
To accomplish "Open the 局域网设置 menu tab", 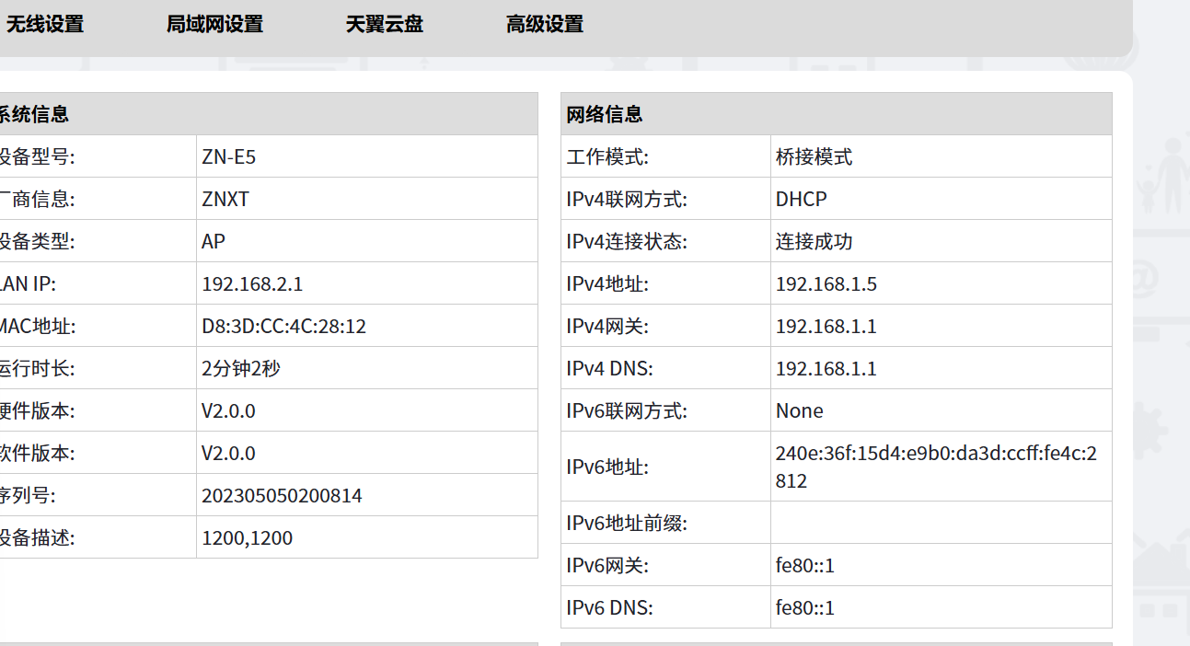I will tap(214, 25).
